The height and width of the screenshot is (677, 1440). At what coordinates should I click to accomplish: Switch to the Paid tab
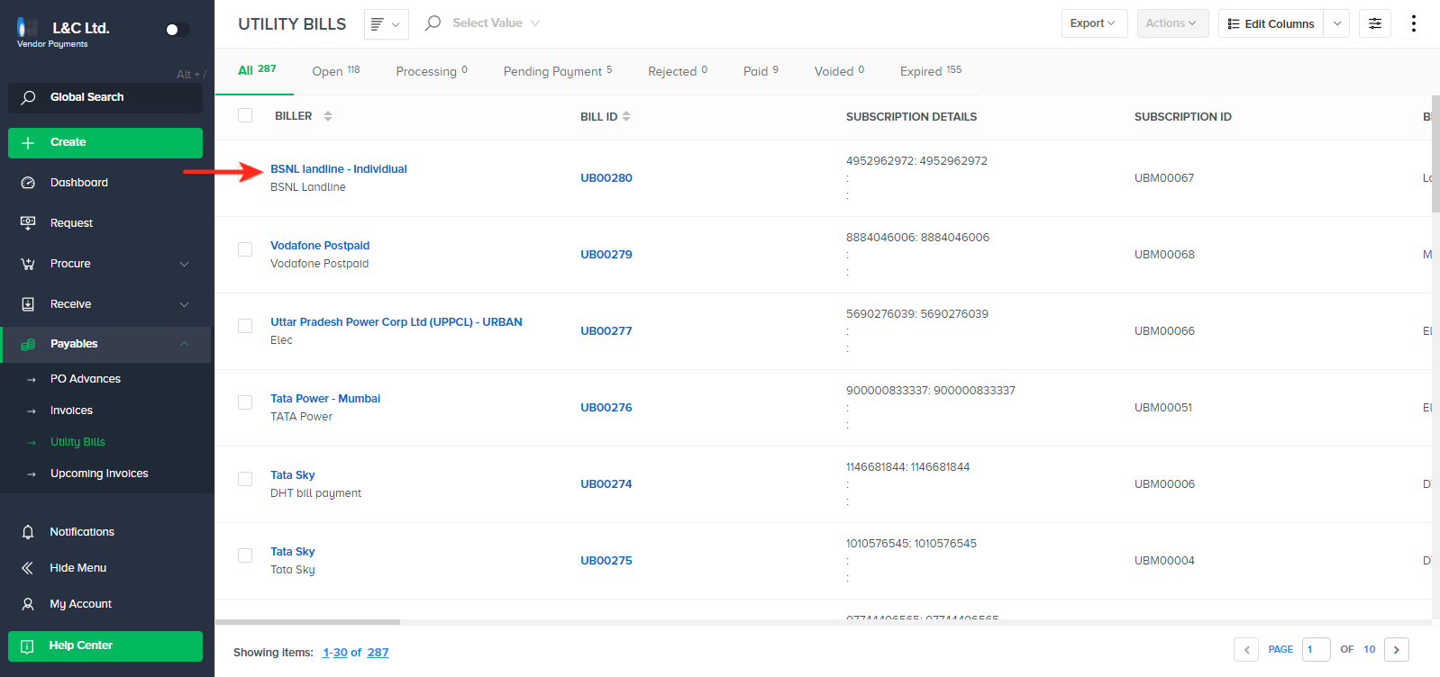(x=761, y=71)
